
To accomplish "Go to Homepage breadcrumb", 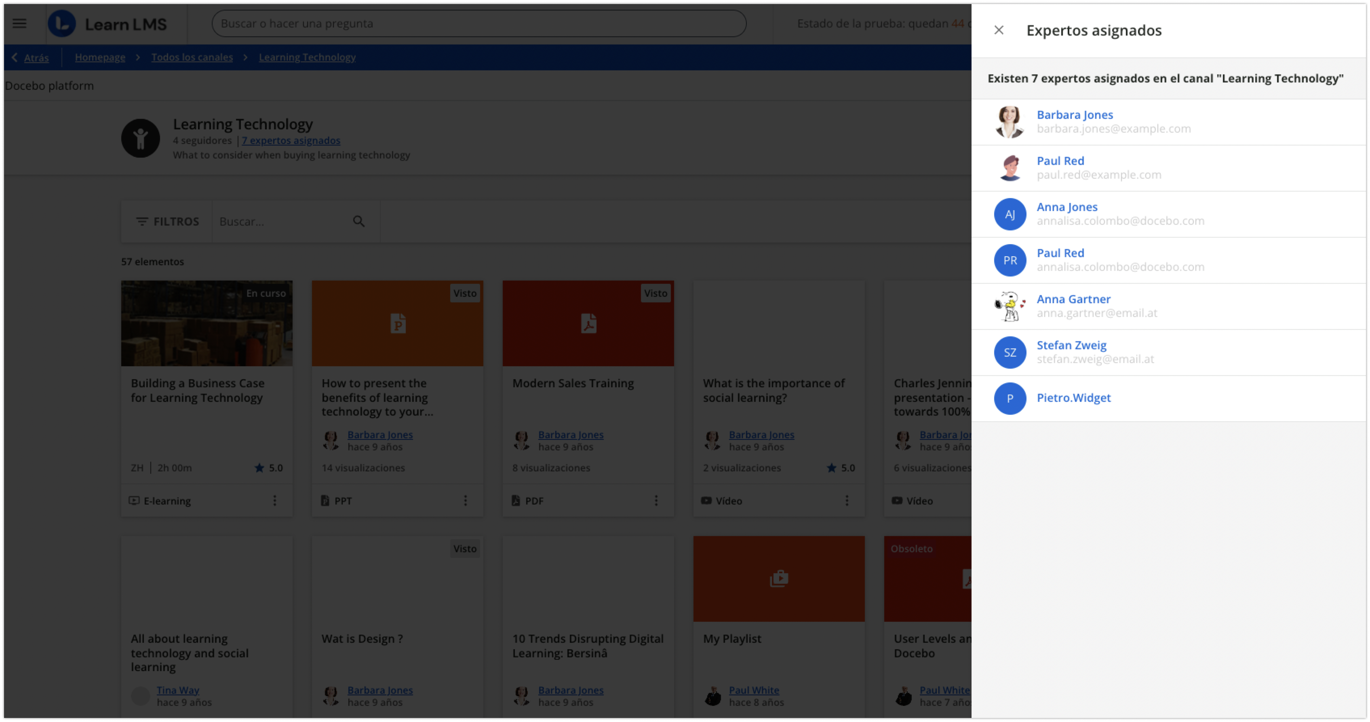I will 100,57.
